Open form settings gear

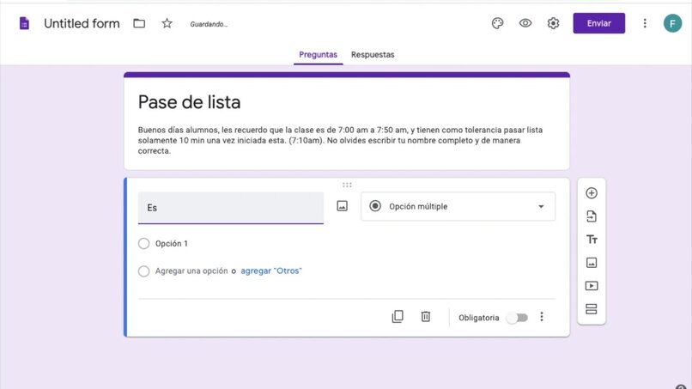coord(553,23)
